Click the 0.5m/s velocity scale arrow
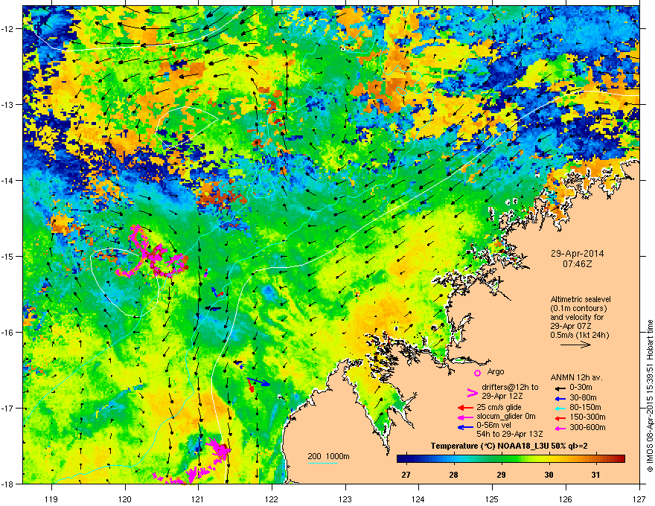 tap(575, 345)
